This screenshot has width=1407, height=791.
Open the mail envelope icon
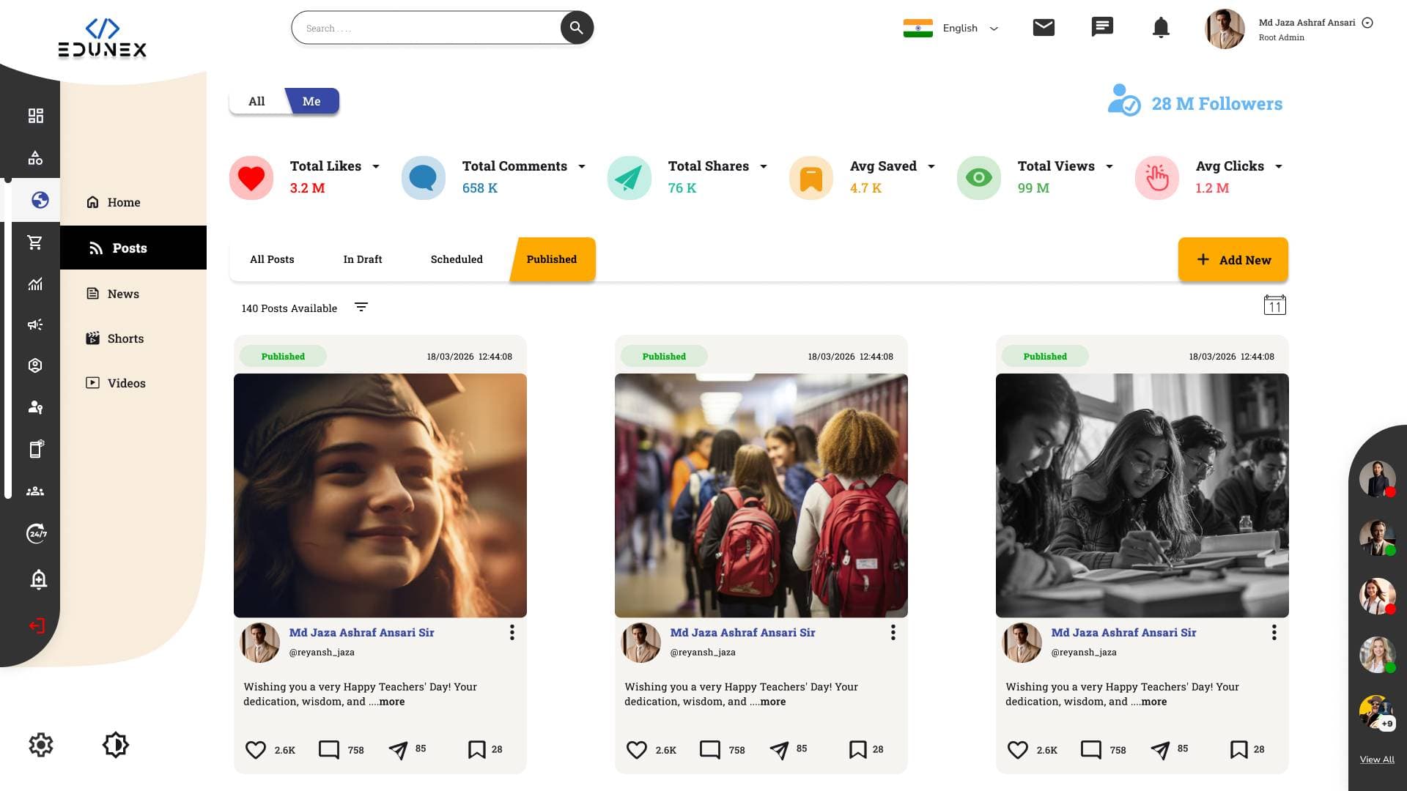(x=1044, y=28)
